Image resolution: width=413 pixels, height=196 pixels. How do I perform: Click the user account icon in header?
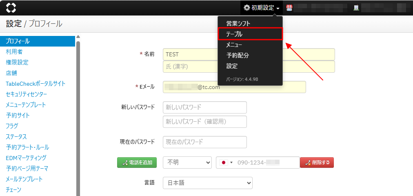click(356, 8)
